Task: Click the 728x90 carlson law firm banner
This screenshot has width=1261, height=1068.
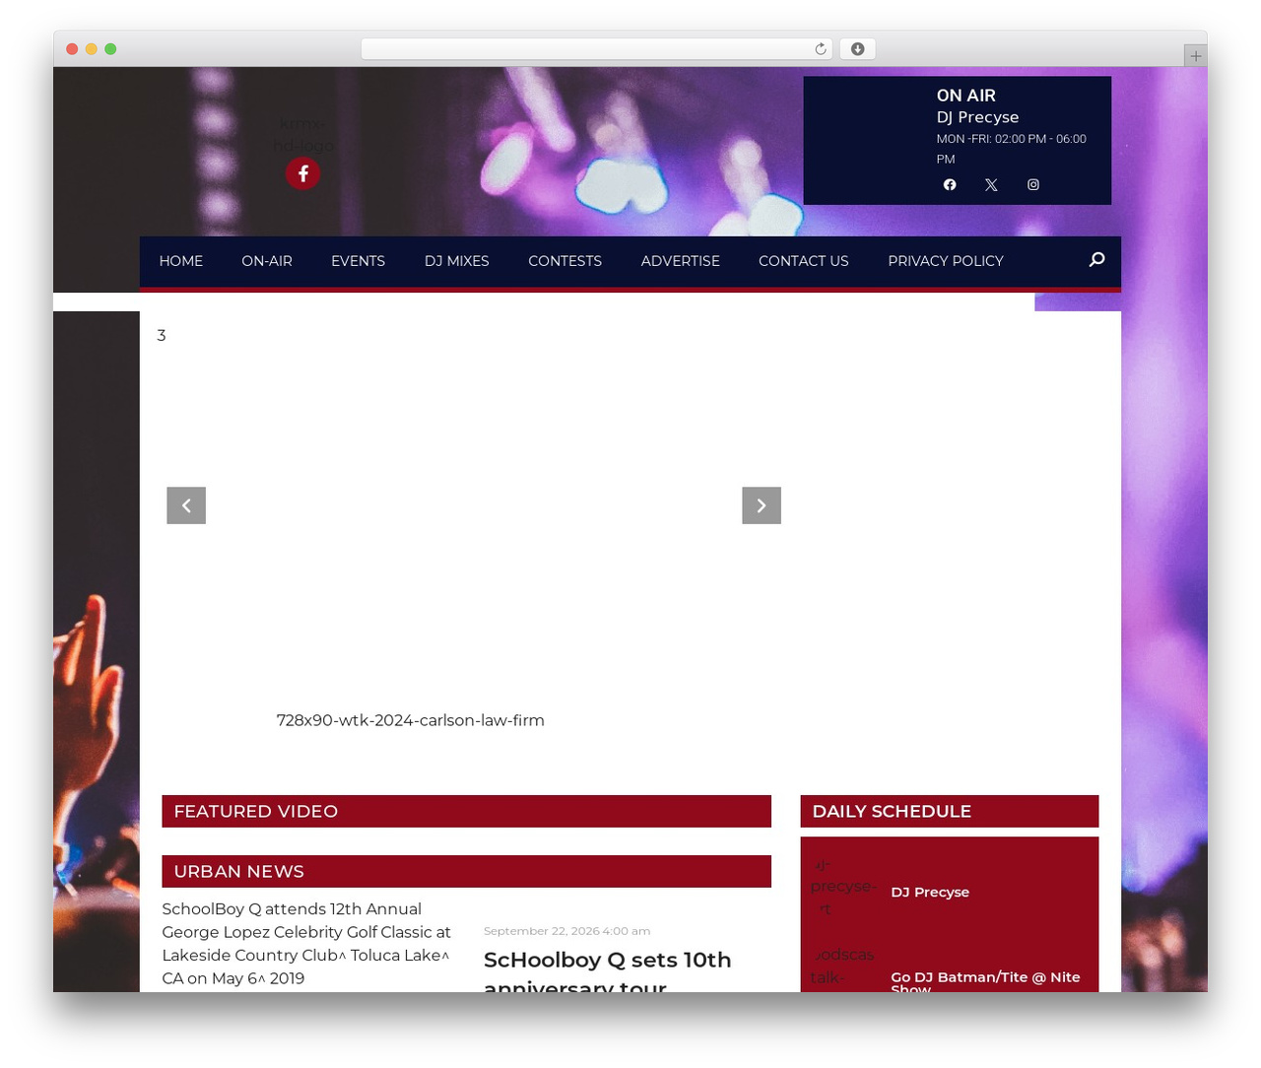Action: (x=411, y=720)
